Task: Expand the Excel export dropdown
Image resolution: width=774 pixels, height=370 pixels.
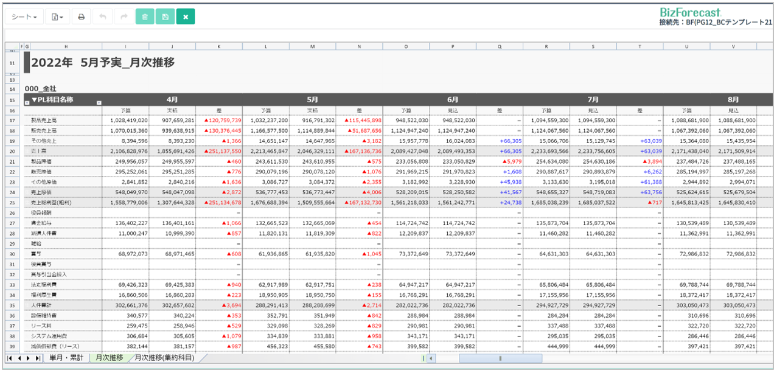Action: coord(58,17)
